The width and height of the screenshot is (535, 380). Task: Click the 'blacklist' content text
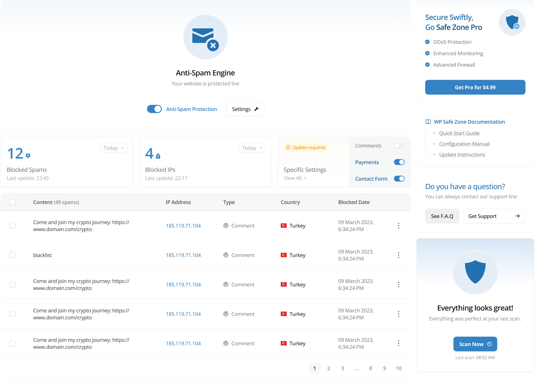point(42,255)
